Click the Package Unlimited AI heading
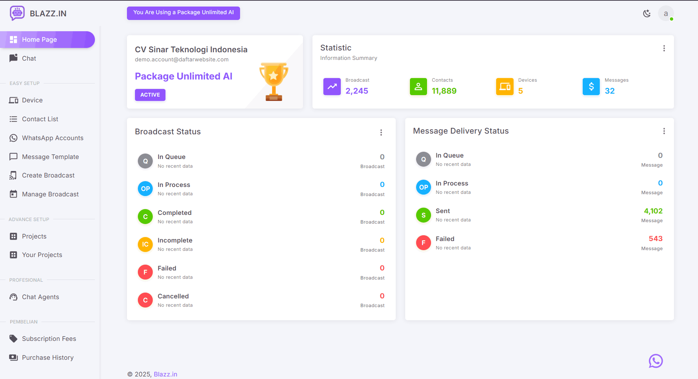 (x=184, y=76)
